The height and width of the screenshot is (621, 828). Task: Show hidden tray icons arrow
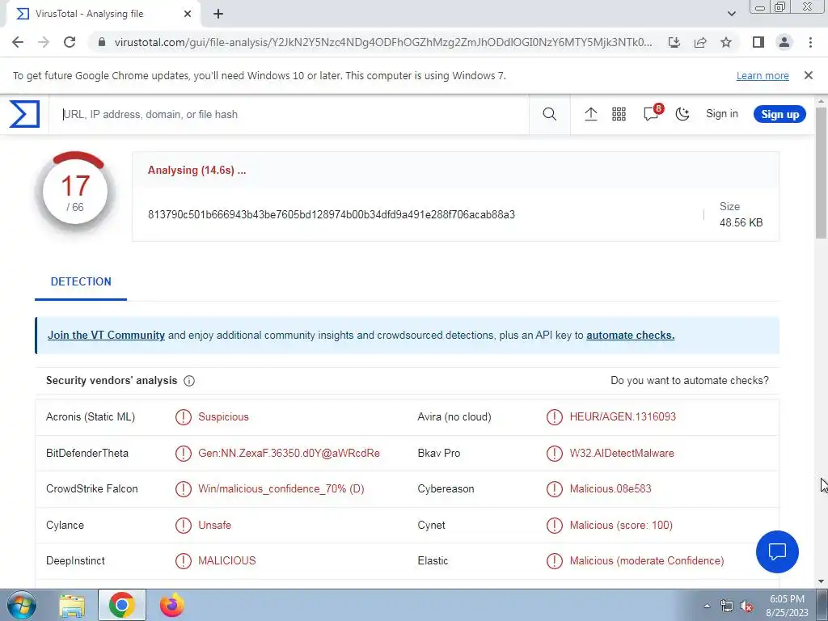[x=707, y=606]
